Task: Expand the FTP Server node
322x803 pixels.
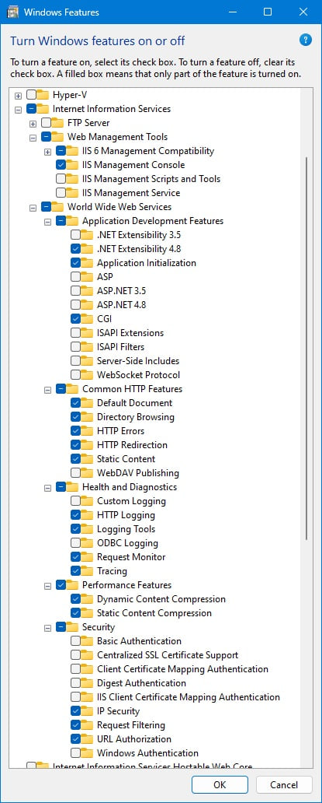Action: click(x=33, y=124)
